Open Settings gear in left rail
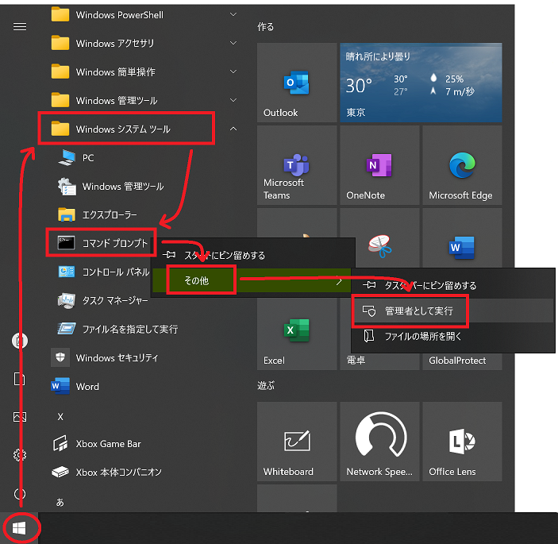The width and height of the screenshot is (558, 544). 20,454
